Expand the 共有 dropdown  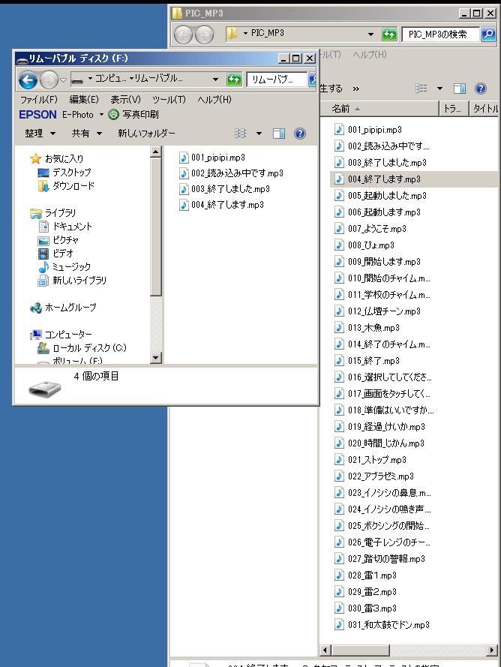pyautogui.click(x=86, y=134)
